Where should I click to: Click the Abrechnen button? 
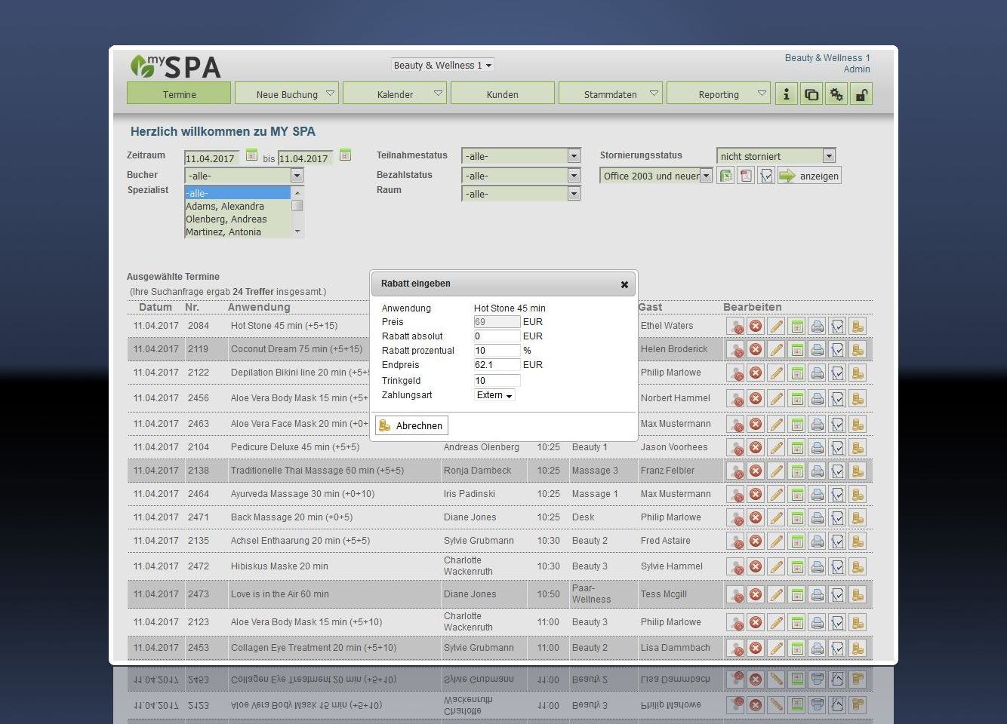tap(411, 425)
